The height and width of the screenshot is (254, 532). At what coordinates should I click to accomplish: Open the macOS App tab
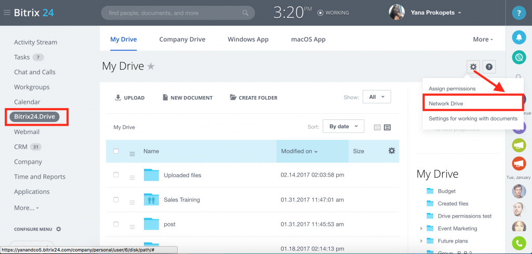pos(308,39)
